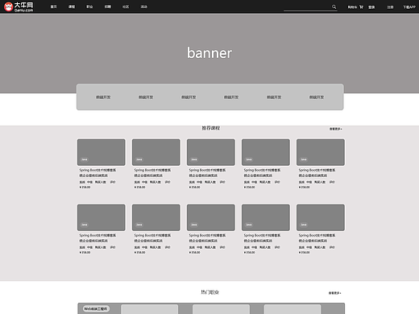Open Spring Boot title of fourth top-row course

262,173
